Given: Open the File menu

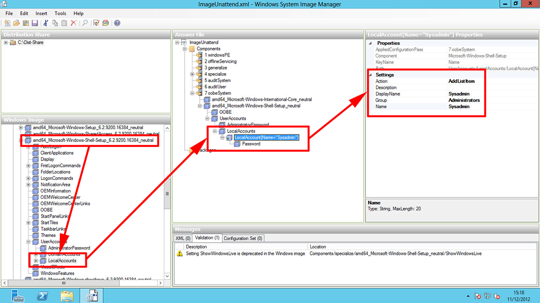Looking at the screenshot, I should click(x=9, y=13).
